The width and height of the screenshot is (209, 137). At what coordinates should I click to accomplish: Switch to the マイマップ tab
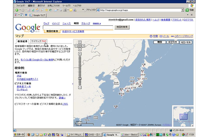click(36, 41)
